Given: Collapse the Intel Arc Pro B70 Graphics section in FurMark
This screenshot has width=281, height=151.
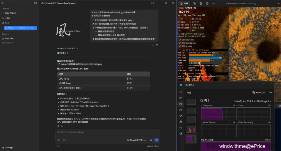Looking at the screenshot, I should [x=180, y=50].
